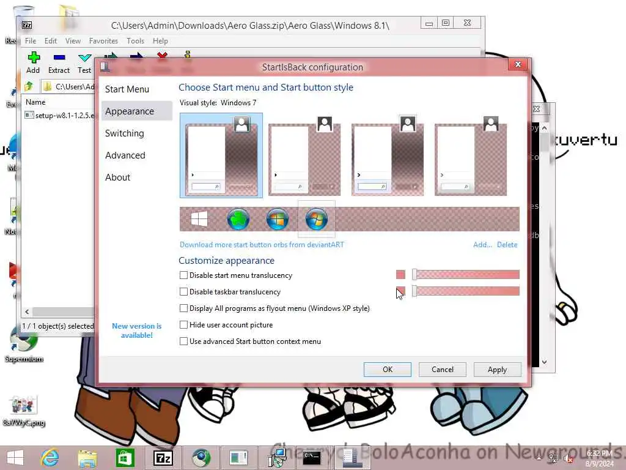Viewport: 626px width, 470px height.
Task: Switch to the 7-Zip taskbar icon
Action: tap(163, 458)
